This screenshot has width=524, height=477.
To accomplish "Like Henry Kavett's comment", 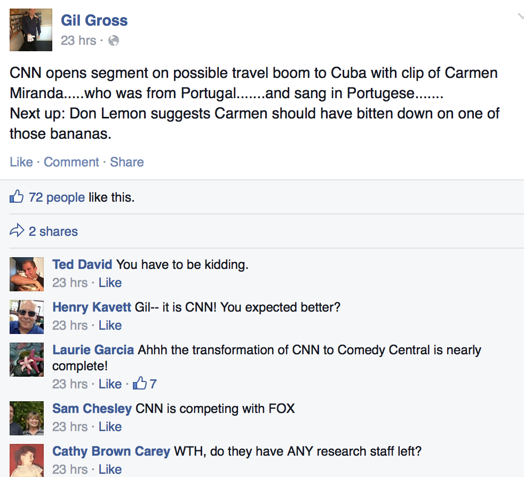I will coord(110,325).
